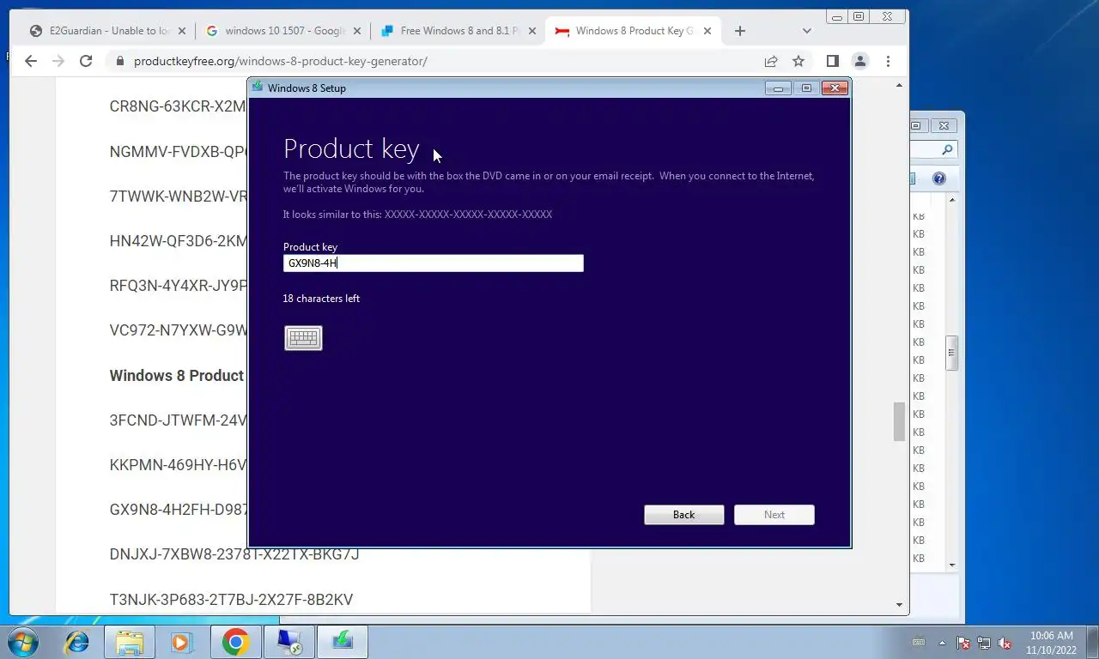Click the Explorer window's scrollbar thumb
The width and height of the screenshot is (1099, 659).
[x=952, y=354]
